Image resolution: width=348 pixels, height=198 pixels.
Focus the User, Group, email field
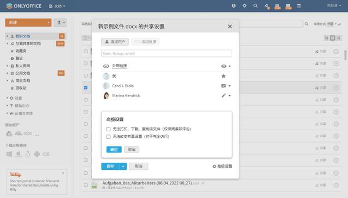(166, 53)
